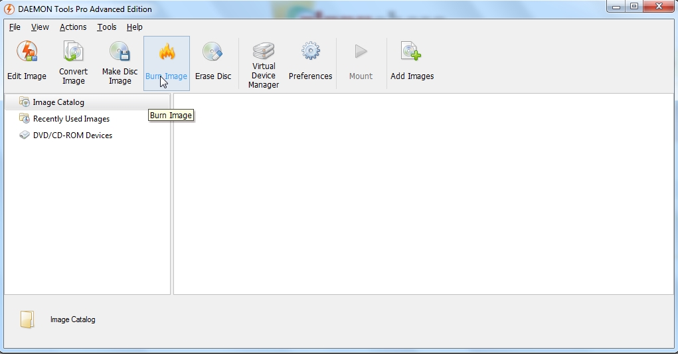
Task: Click the Burn Image flame icon
Action: tap(167, 52)
